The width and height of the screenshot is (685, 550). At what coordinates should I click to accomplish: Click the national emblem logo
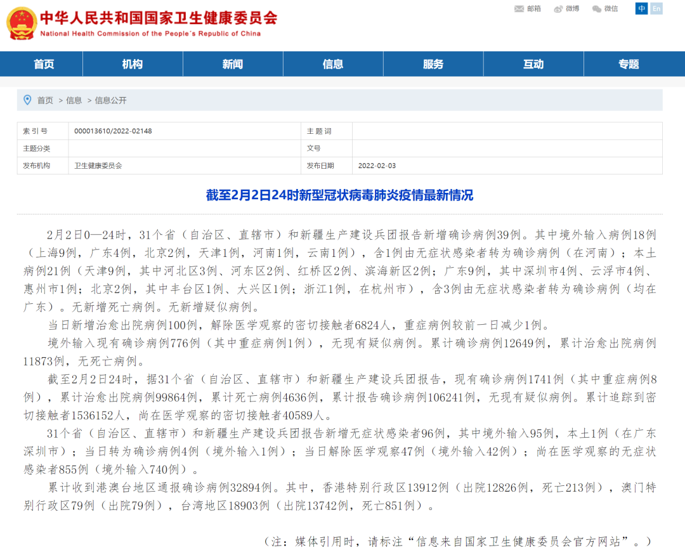tap(22, 23)
